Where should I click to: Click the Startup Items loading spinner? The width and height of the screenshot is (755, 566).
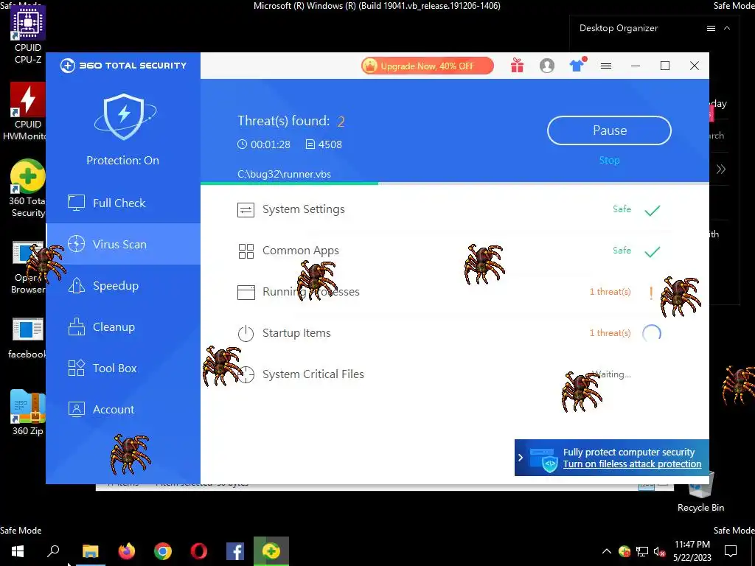point(652,333)
